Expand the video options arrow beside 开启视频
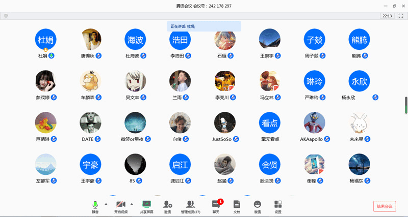This screenshot has width=408, height=217. (x=132, y=203)
